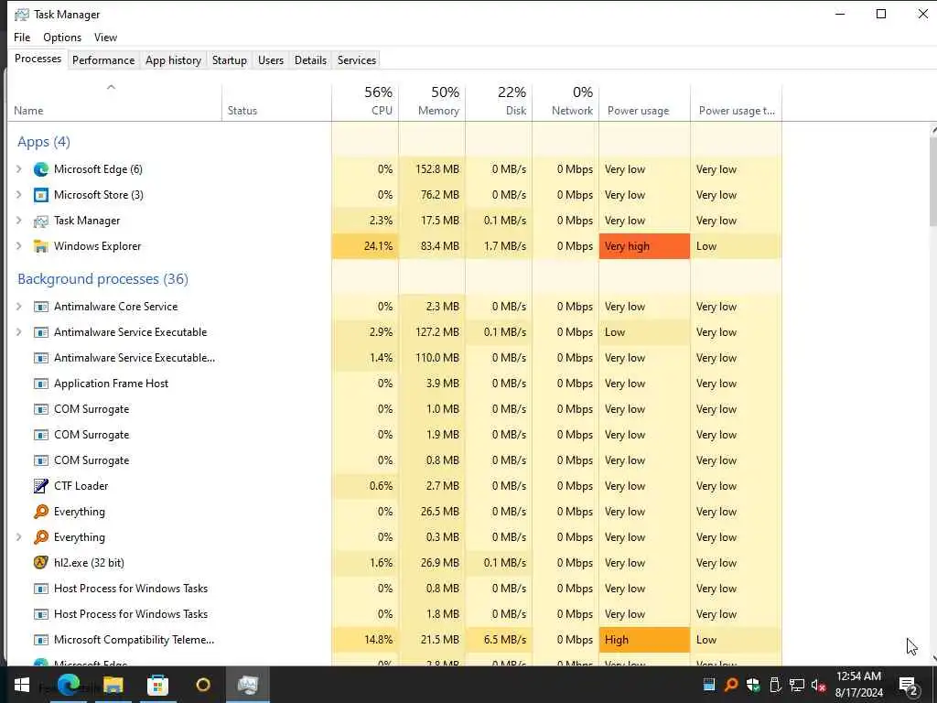The width and height of the screenshot is (937, 703).
Task: Switch to the App history tab
Action: click(x=173, y=60)
